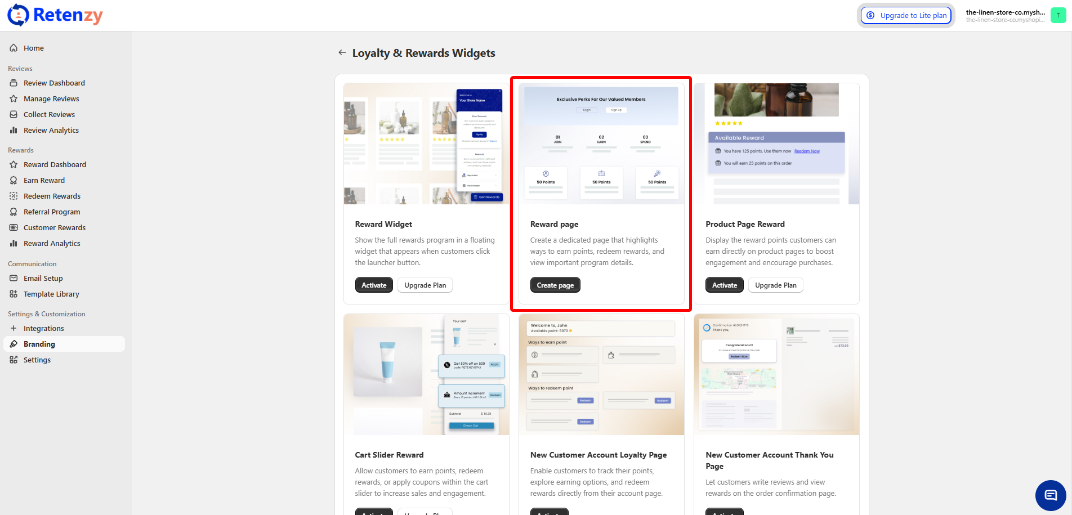Click the Customer Account Loyalty Page preview

601,374
